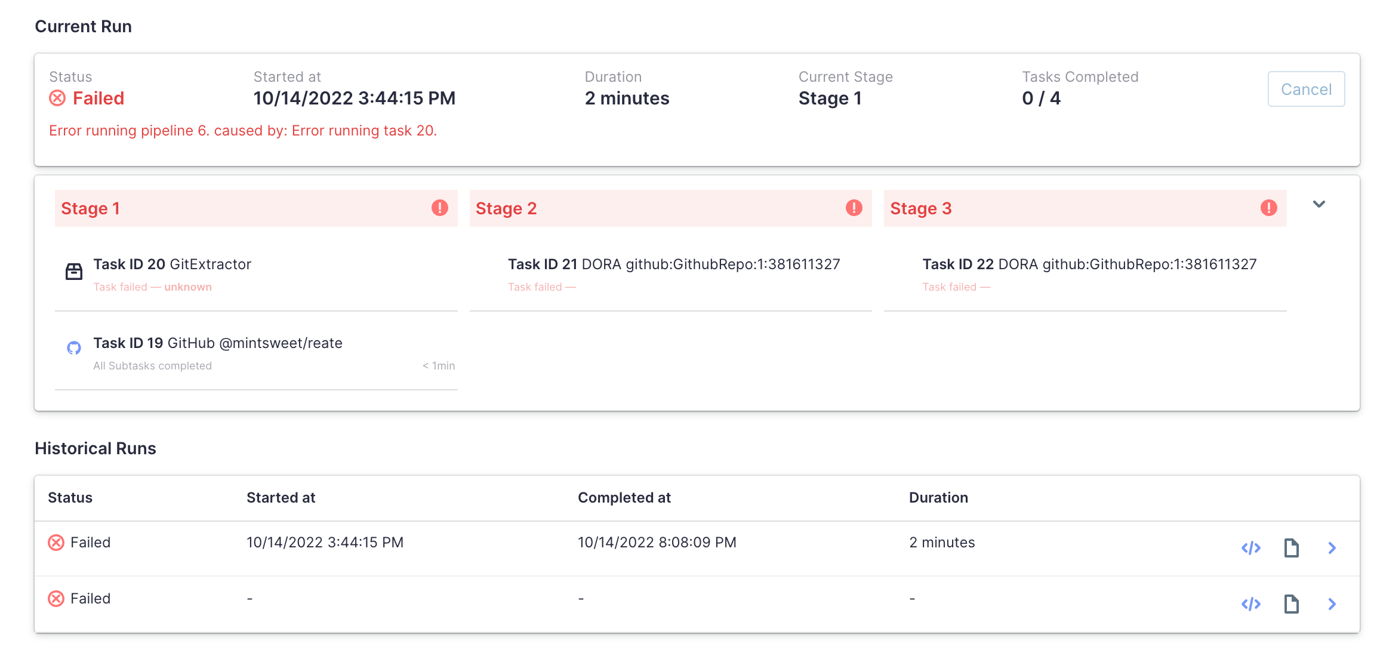The height and width of the screenshot is (653, 1380).
Task: Click the document icon in second historical run
Action: [x=1291, y=604]
